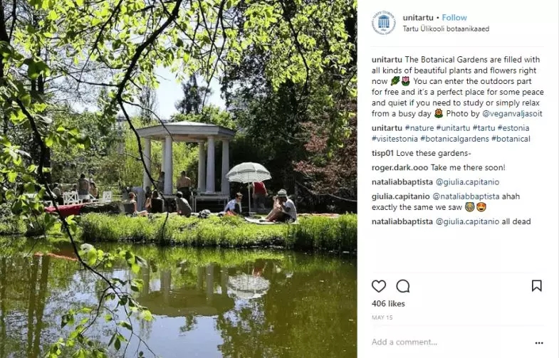Open the first nataliabbaptista commenter name

pos(402,181)
